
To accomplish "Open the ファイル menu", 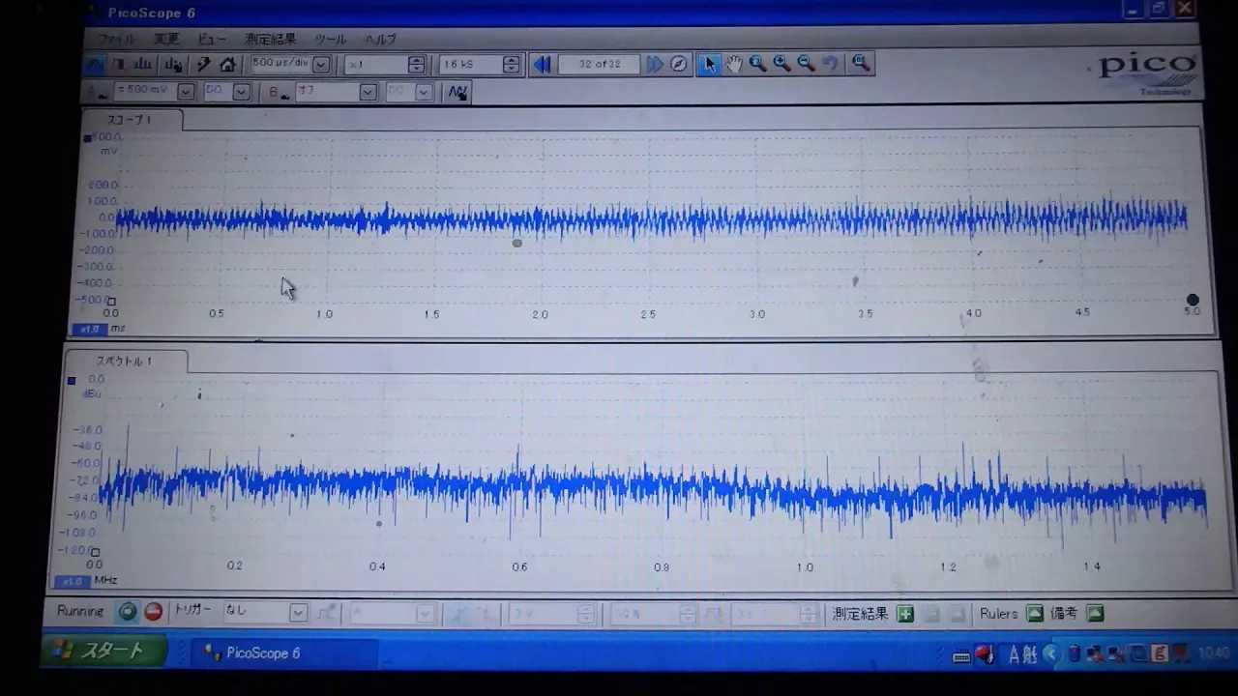I will (x=117, y=40).
